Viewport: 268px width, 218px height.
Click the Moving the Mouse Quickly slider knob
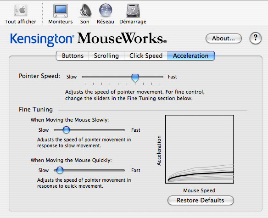[60, 170]
